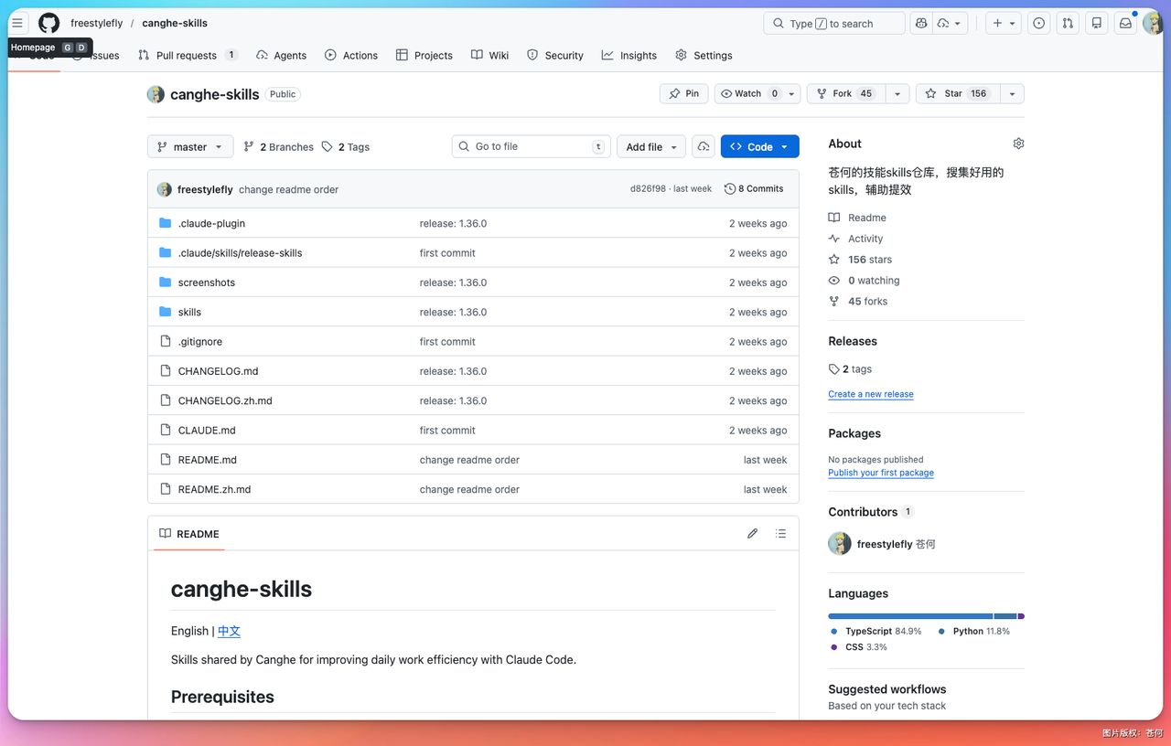View 156 stars in About
Viewport: 1171px width, 746px height.
(861, 260)
